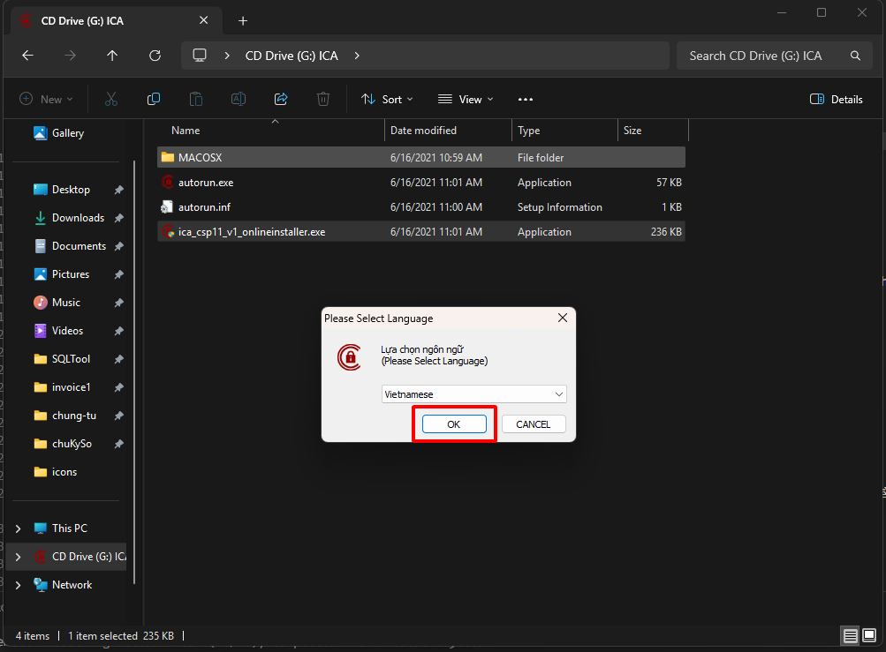Select Network in the sidebar
Screen dimensions: 886x652
point(72,585)
